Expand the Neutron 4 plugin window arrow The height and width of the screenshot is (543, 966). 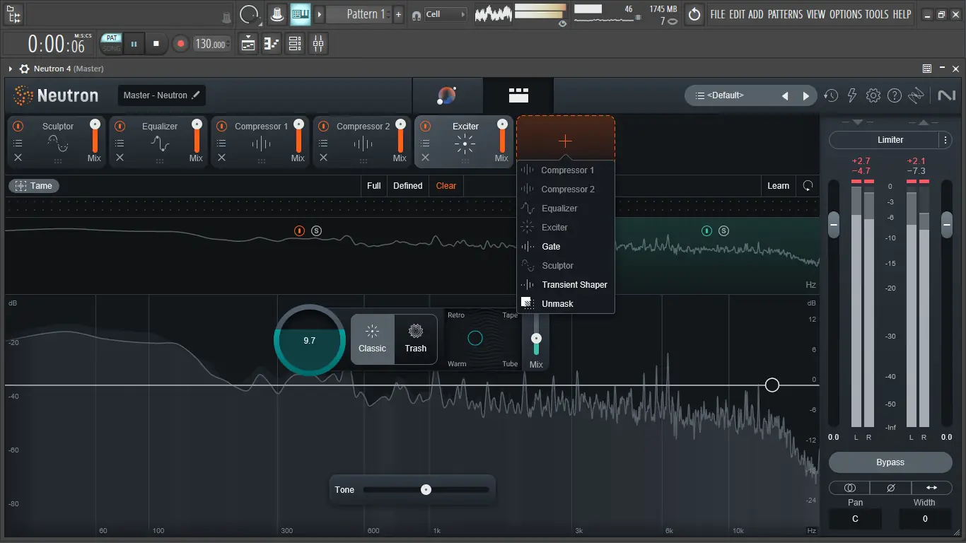11,69
